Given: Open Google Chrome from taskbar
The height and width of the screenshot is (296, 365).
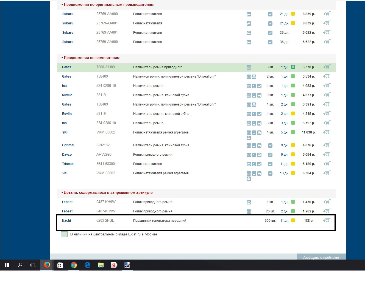Looking at the screenshot, I should (x=74, y=265).
